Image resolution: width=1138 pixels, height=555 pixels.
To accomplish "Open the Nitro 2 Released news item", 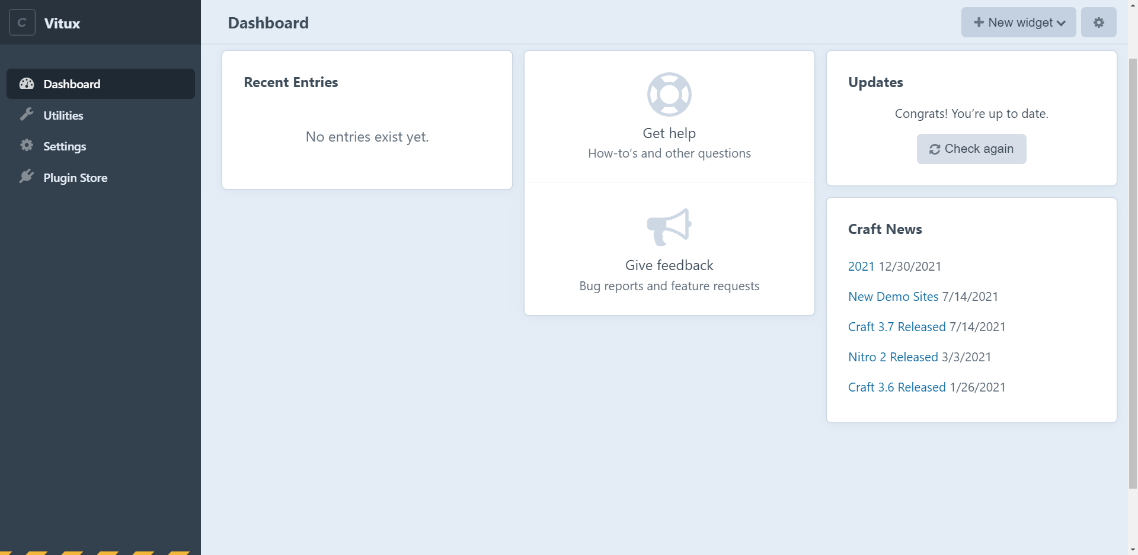I will click(893, 357).
